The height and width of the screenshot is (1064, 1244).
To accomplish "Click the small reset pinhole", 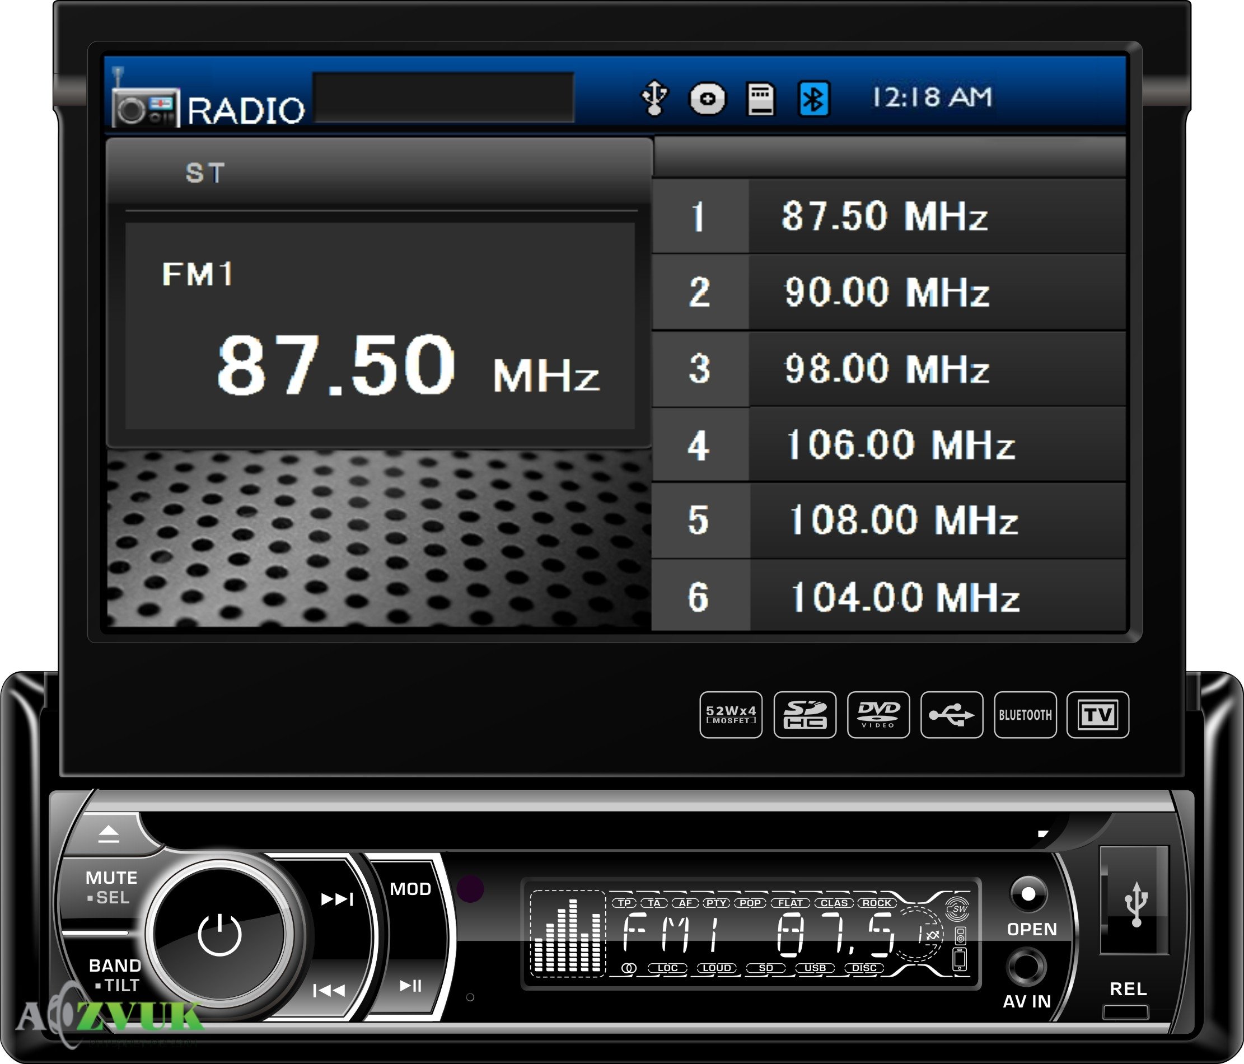I will point(470,997).
